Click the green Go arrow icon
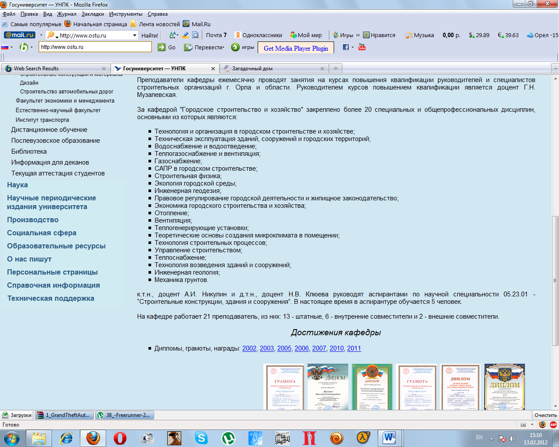 click(162, 47)
